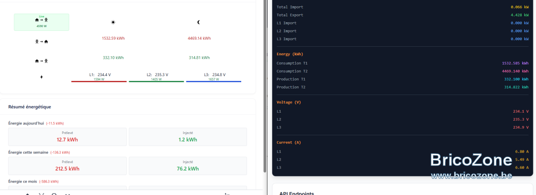Select the blue L3 phase bar
Image resolution: width=536 pixels, height=195 pixels.
214,81
